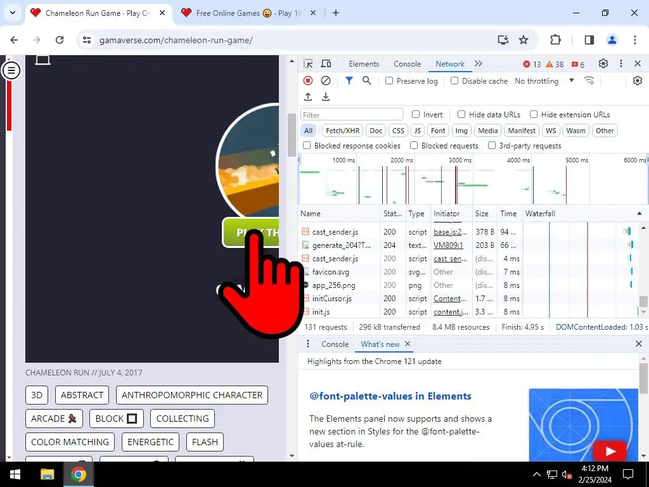Click in the network Filter text field

(x=352, y=115)
